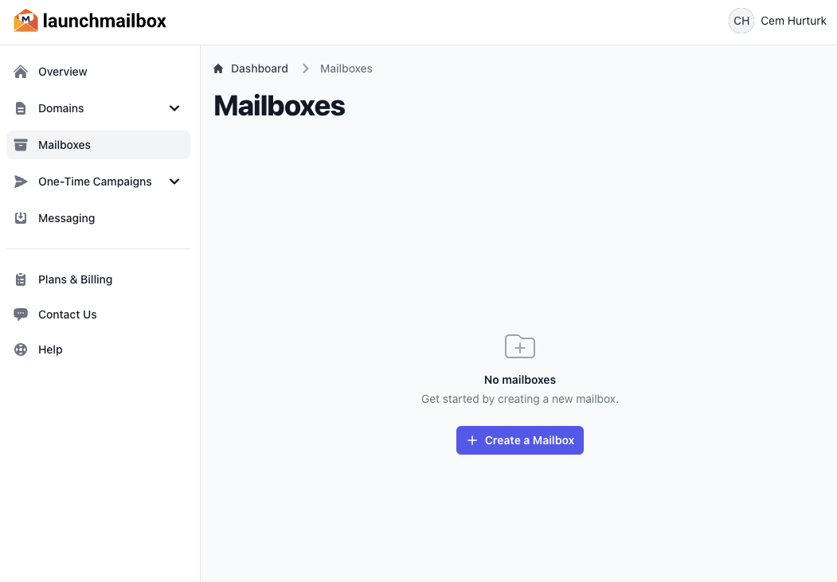Go to Dashboard via the breadcrumb
Image resolution: width=837 pixels, height=582 pixels.
tap(258, 68)
